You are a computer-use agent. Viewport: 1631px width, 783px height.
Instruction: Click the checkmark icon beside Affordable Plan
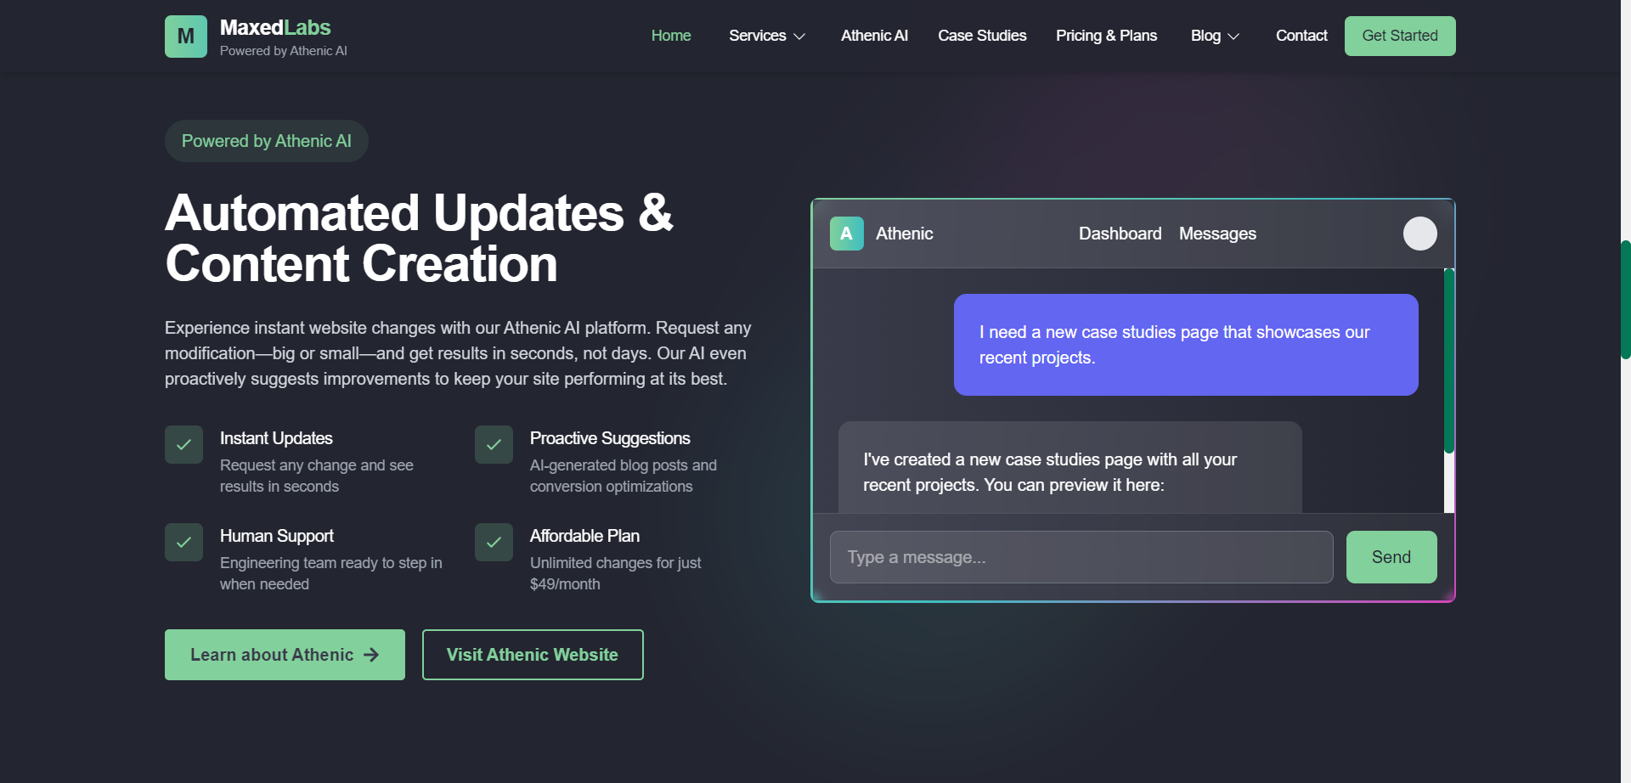pyautogui.click(x=494, y=542)
